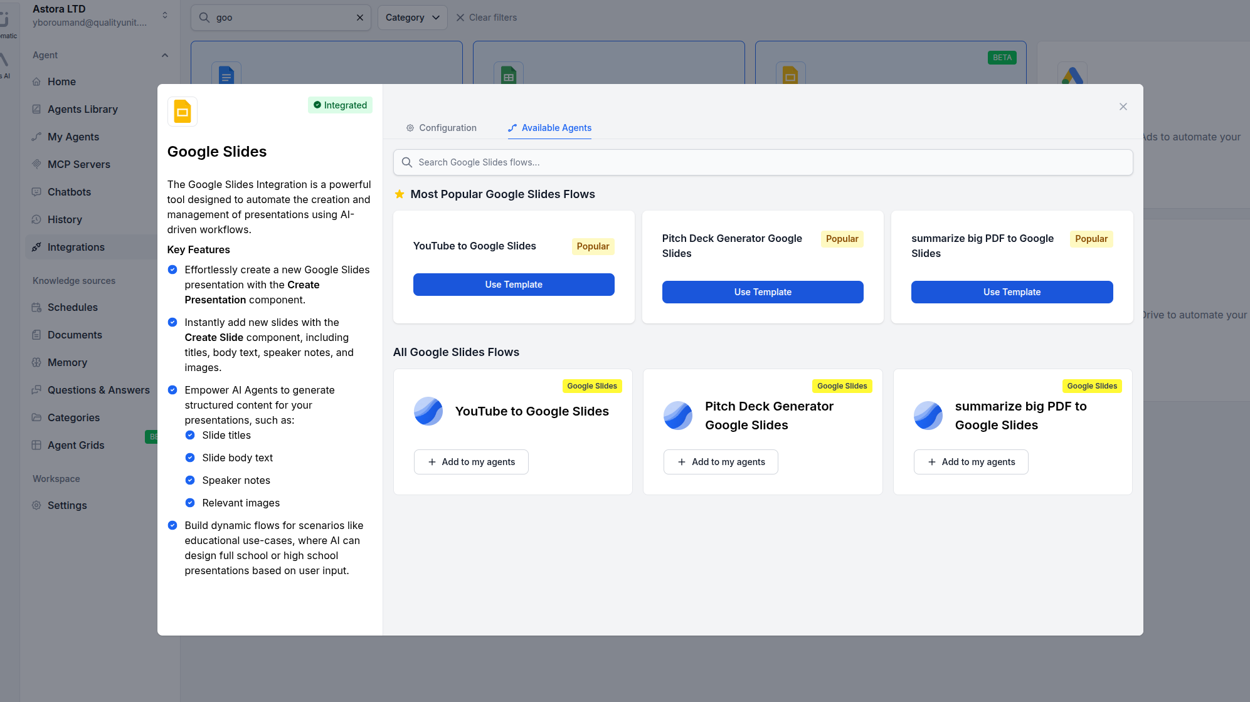Select the Memory sidebar icon
This screenshot has height=702, width=1250.
point(38,362)
